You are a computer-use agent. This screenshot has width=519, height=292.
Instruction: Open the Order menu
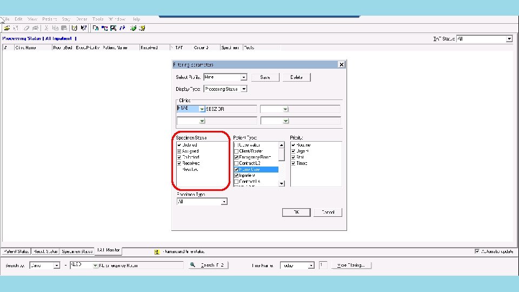point(82,19)
